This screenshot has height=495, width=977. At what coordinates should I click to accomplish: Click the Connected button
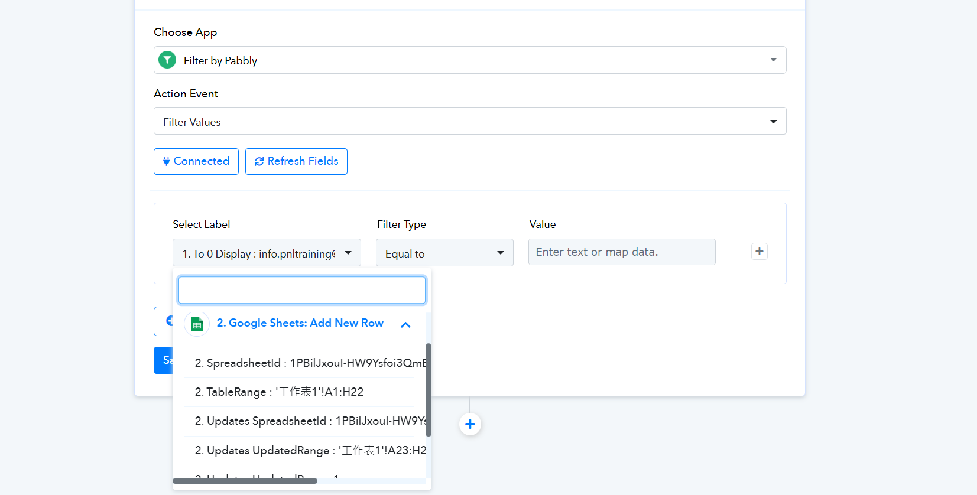point(196,161)
